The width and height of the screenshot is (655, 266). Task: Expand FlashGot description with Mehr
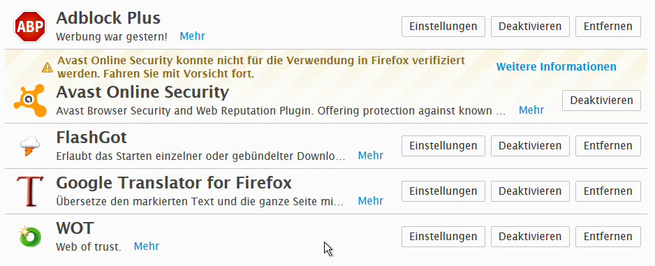(371, 155)
